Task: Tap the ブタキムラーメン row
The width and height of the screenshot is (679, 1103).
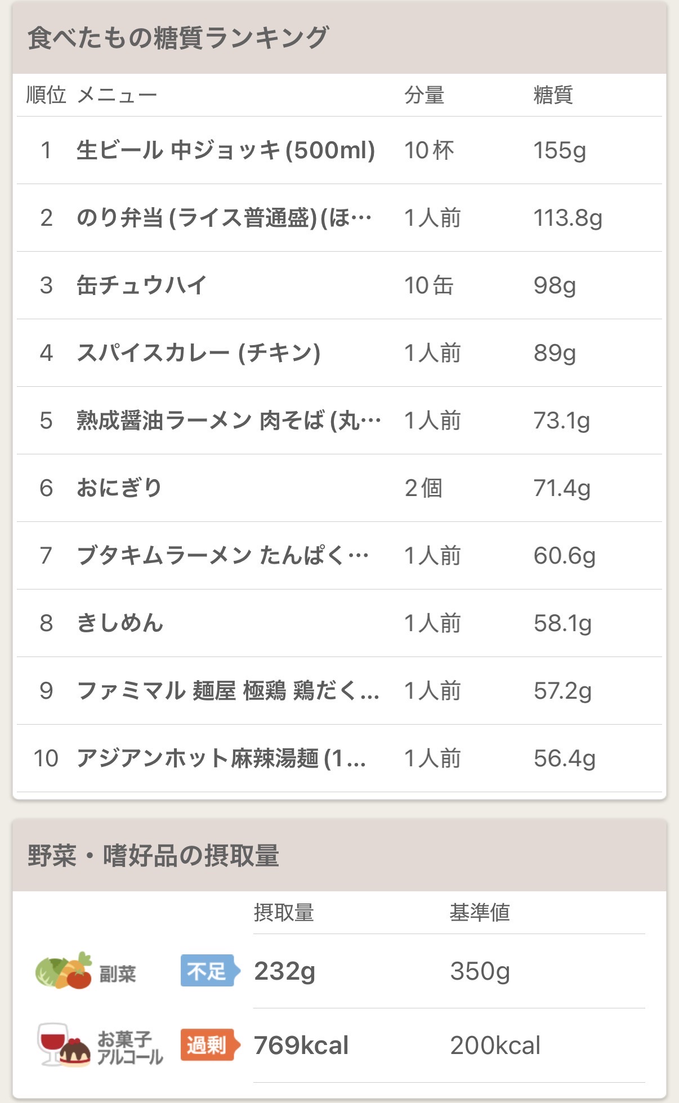Action: 222,556
